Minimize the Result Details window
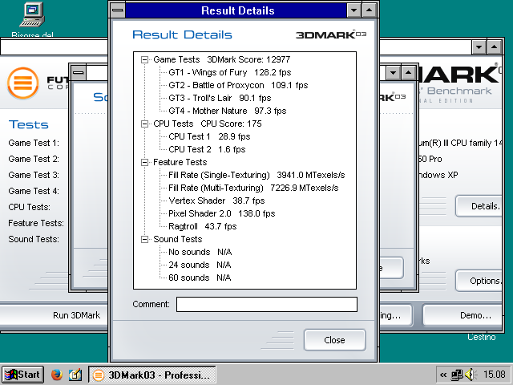Screen dimensions: 513x385 click(354, 10)
